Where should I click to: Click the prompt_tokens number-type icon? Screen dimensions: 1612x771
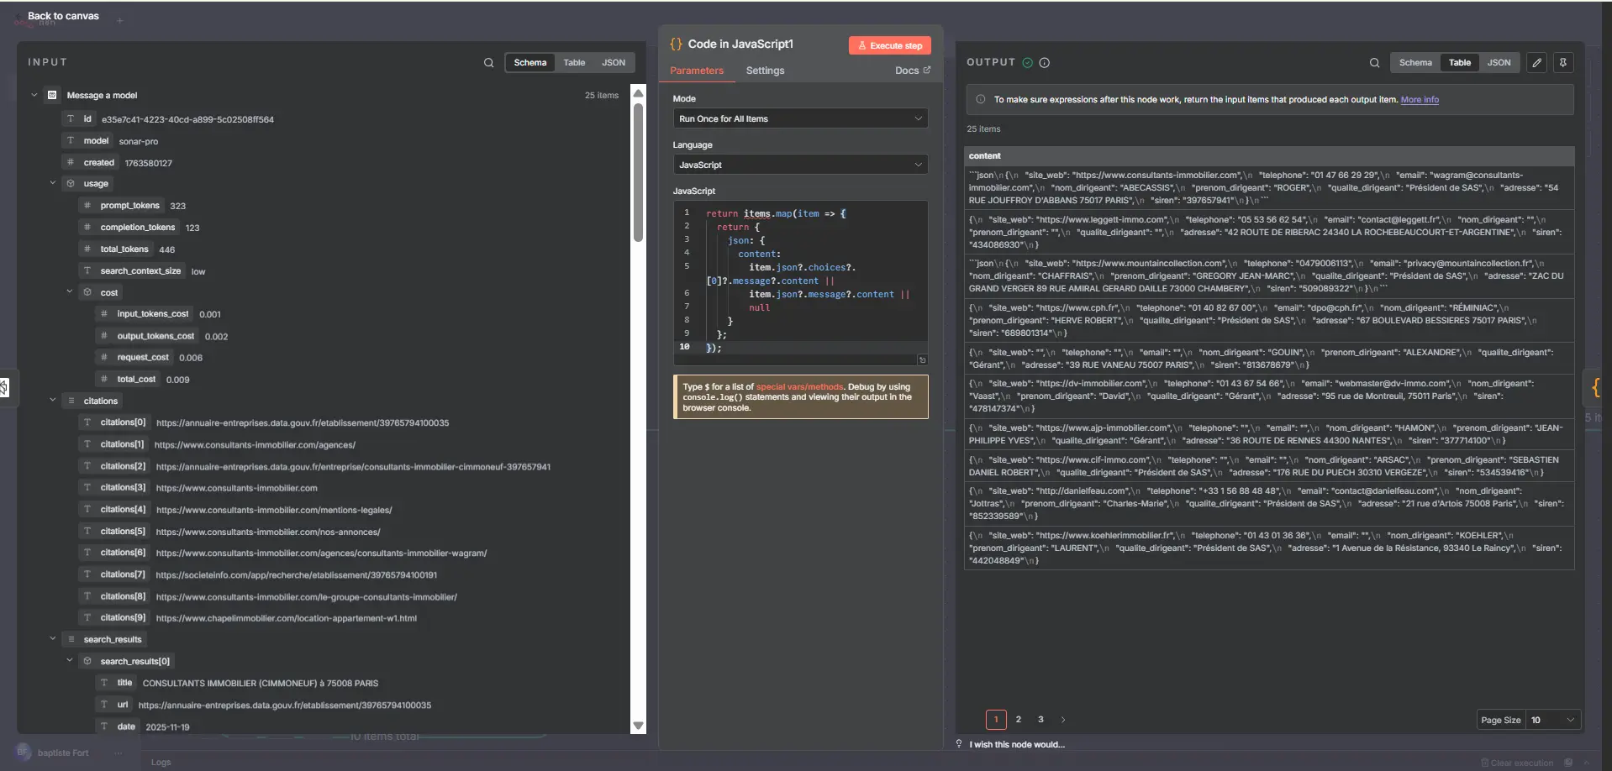(x=87, y=205)
